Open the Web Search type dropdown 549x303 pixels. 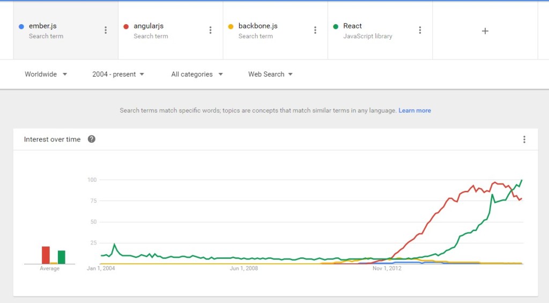[x=270, y=74]
